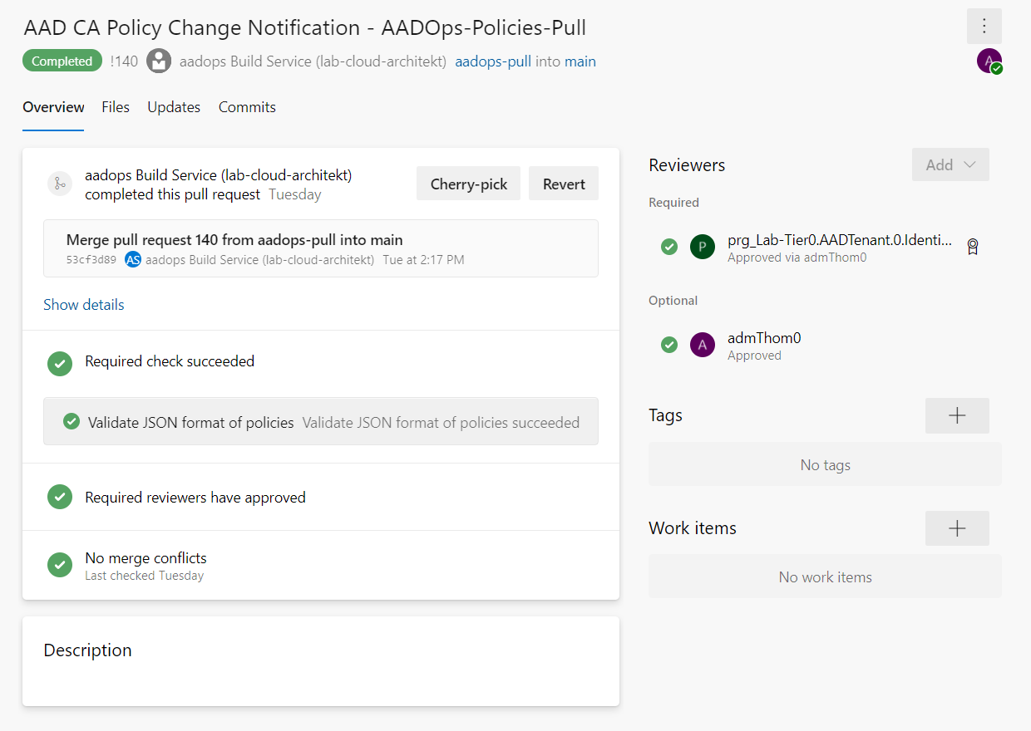Image resolution: width=1031 pixels, height=731 pixels.
Task: Click the Revert button
Action: (564, 184)
